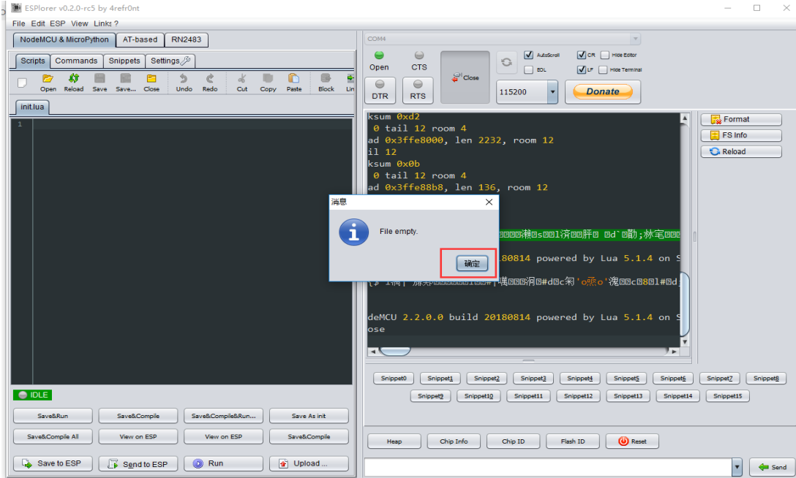The image size is (796, 478).
Task: Click the Save to ESP button
Action: (x=53, y=463)
